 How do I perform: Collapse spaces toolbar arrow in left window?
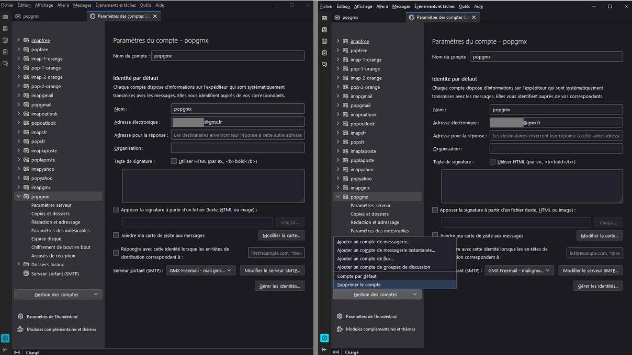5,349
